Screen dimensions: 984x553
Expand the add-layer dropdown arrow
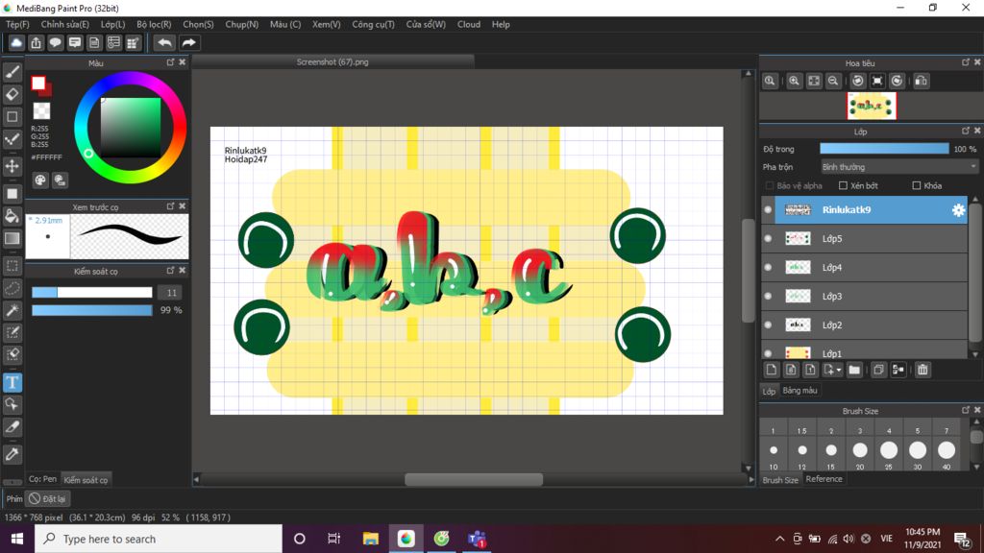click(838, 370)
